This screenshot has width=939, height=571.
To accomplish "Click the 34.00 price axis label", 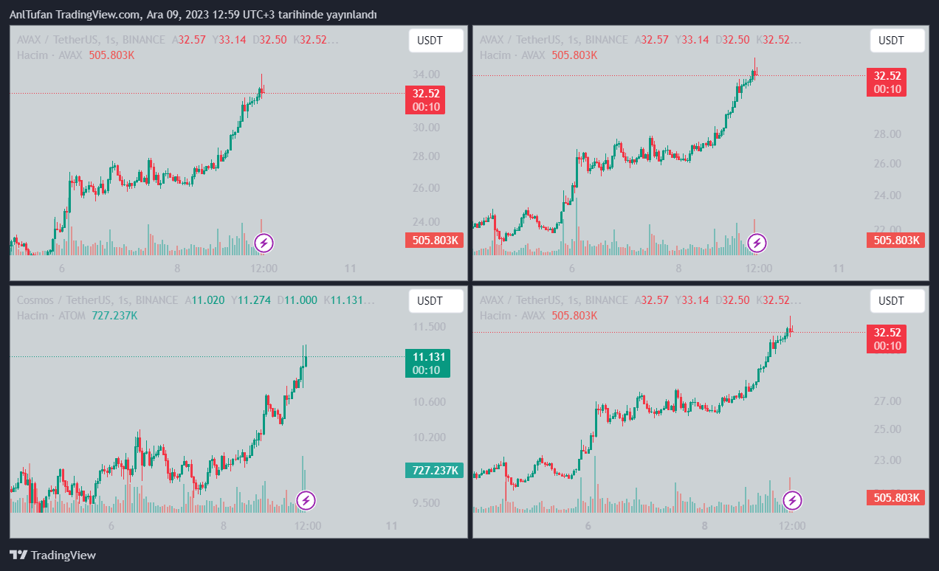I will [x=425, y=74].
